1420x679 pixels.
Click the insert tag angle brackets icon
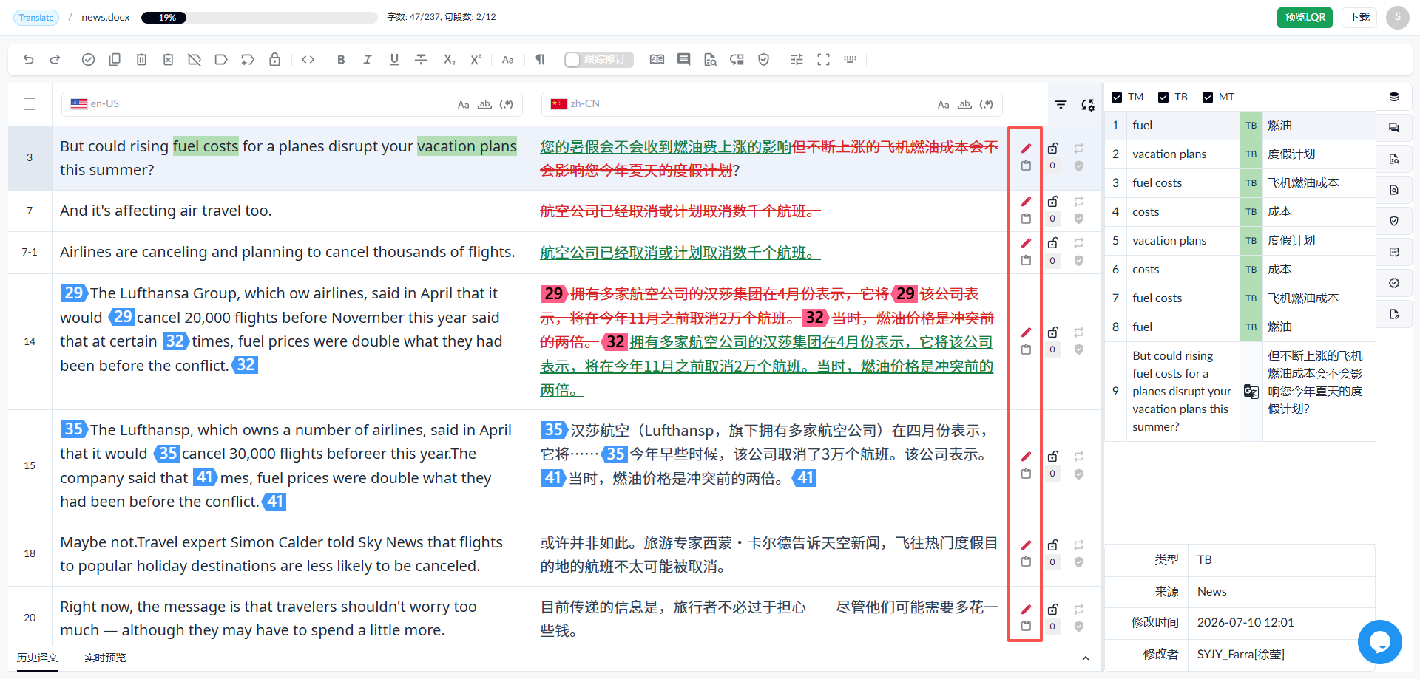308,60
